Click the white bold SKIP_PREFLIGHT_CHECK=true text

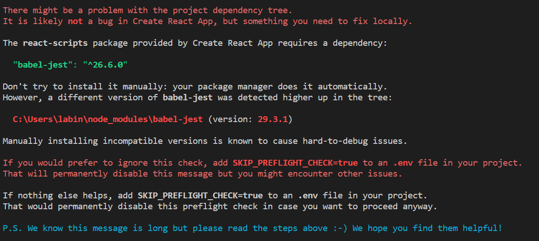200,196
